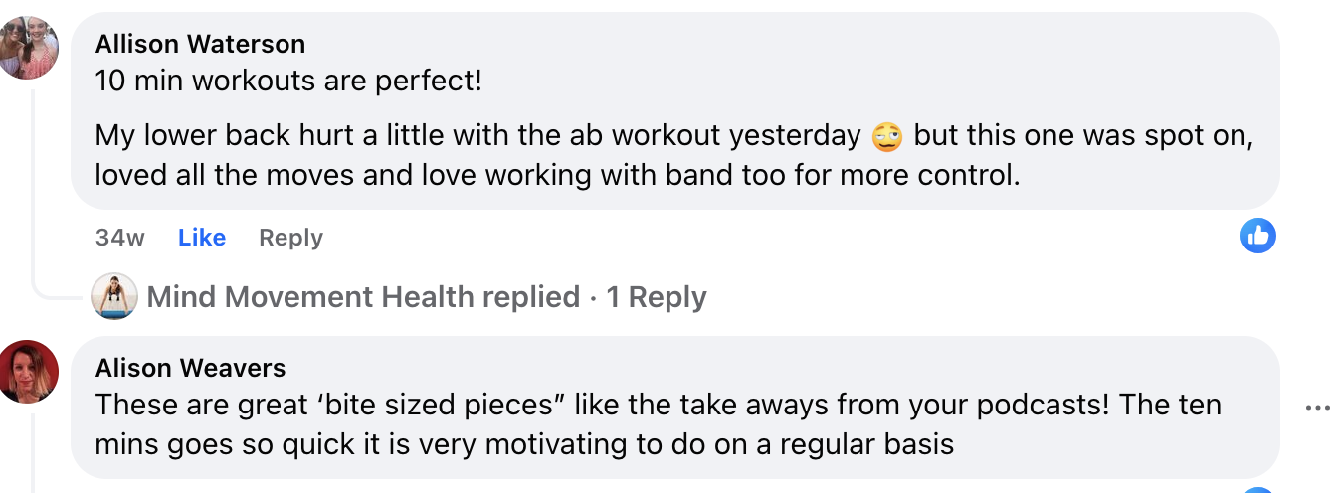Expand the Mind Movement Health replied thread
Screen dimensions: 1335x493
coord(363,297)
